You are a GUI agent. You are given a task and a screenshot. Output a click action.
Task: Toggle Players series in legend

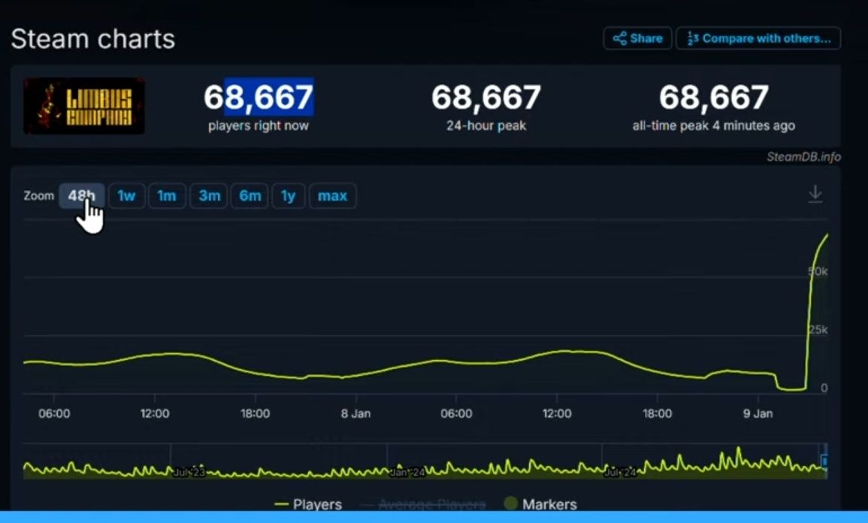coord(308,504)
